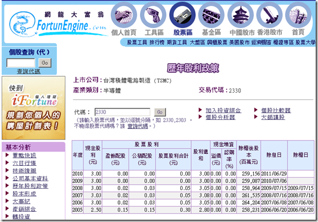The image size is (318, 222).
Task: Click the 個股查詢 stock code input
Action: click(x=21, y=63)
